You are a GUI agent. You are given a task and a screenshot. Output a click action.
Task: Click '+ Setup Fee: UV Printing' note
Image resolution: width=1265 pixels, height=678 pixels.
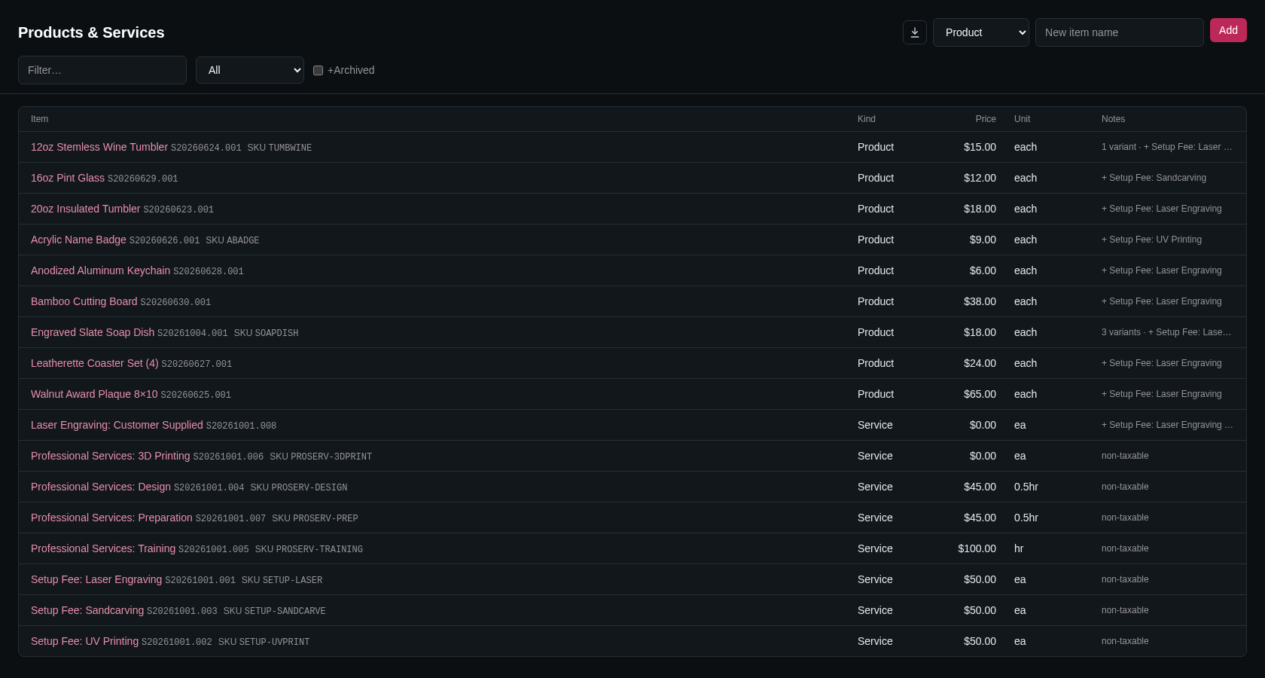(1151, 240)
